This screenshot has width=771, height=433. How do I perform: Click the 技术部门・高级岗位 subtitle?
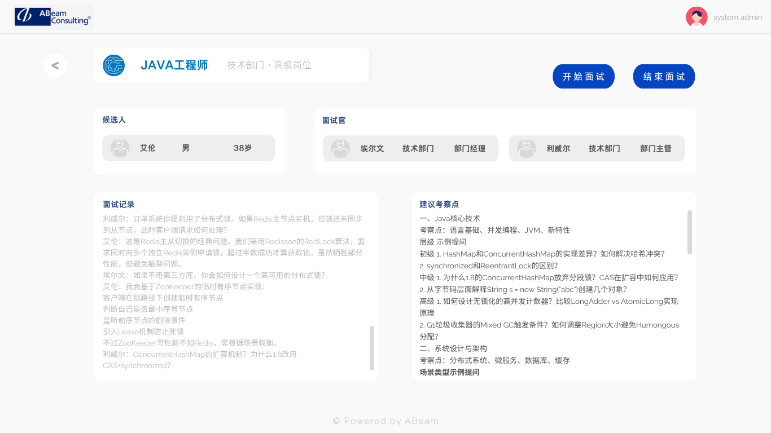coord(269,65)
